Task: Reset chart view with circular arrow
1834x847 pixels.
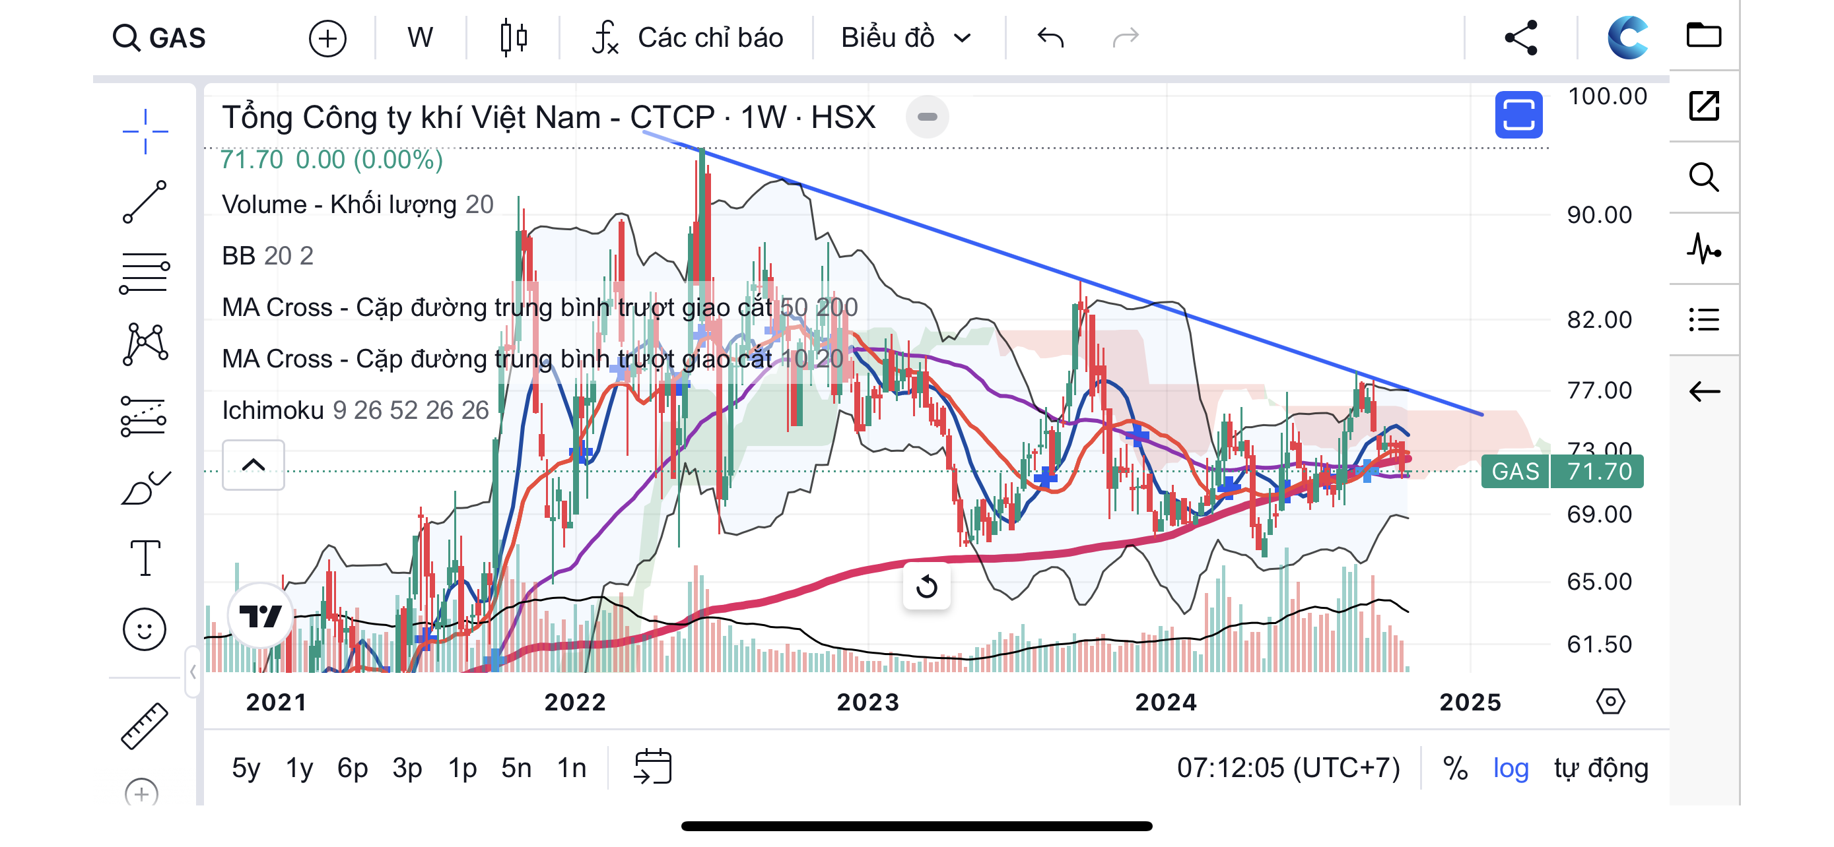Action: click(926, 586)
